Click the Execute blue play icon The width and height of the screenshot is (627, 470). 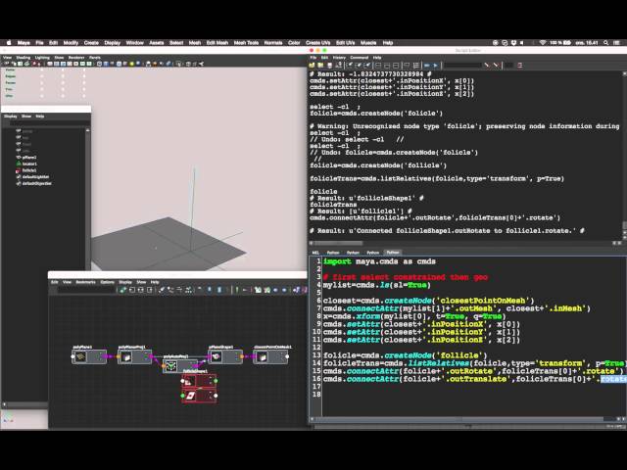tap(435, 66)
